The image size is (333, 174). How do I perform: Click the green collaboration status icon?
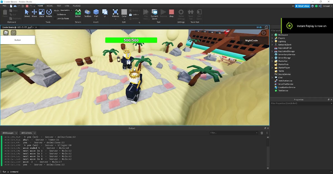316,6
